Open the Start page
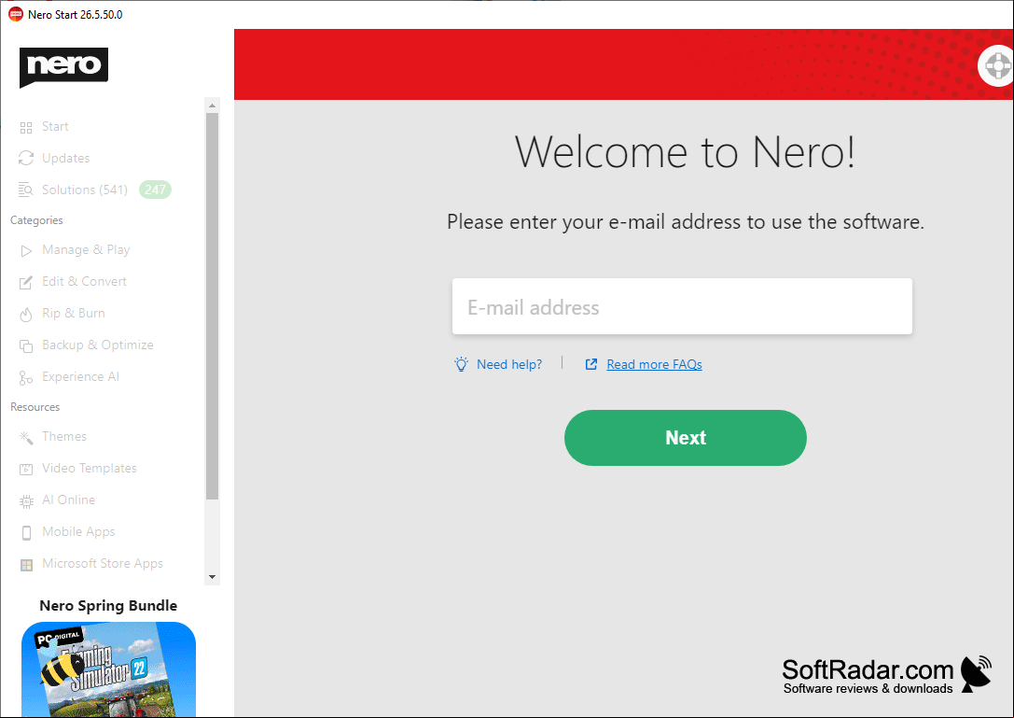The width and height of the screenshot is (1014, 718). point(55,127)
